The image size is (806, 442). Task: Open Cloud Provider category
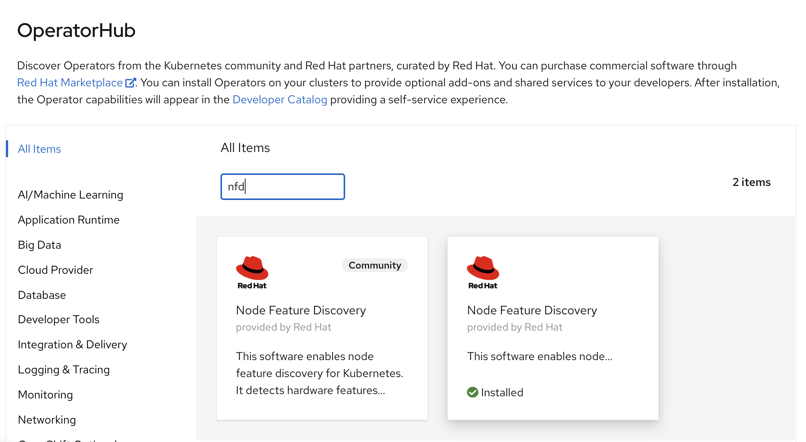55,270
